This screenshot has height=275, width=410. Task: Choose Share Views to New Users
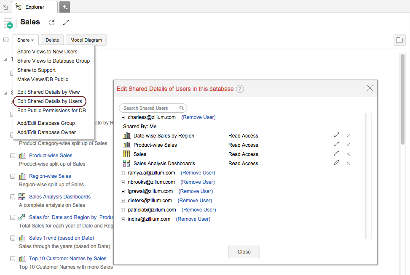coord(47,52)
